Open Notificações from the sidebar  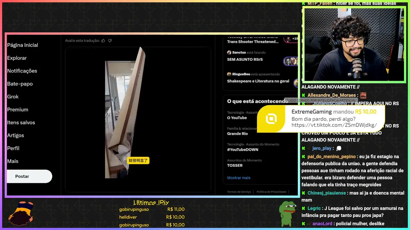tap(22, 71)
